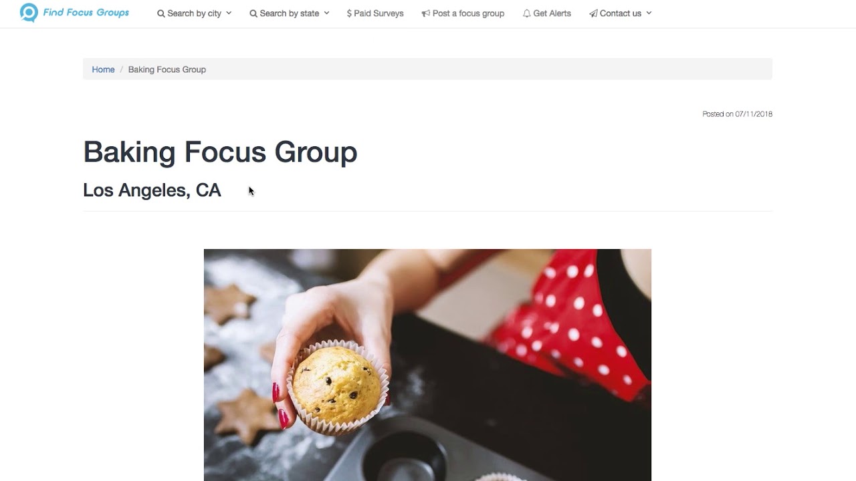Click the muffin baking photo
Image resolution: width=856 pixels, height=481 pixels.
coord(427,365)
